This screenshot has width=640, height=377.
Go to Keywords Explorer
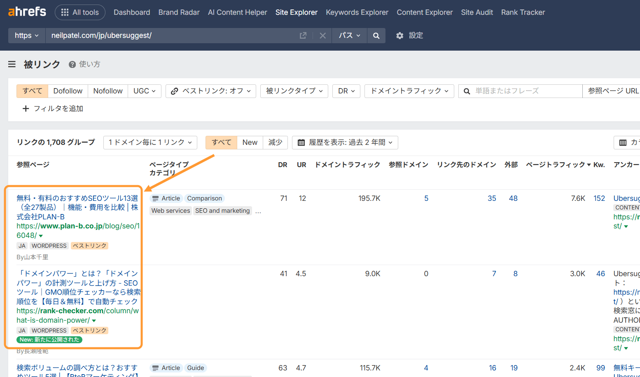(x=357, y=12)
